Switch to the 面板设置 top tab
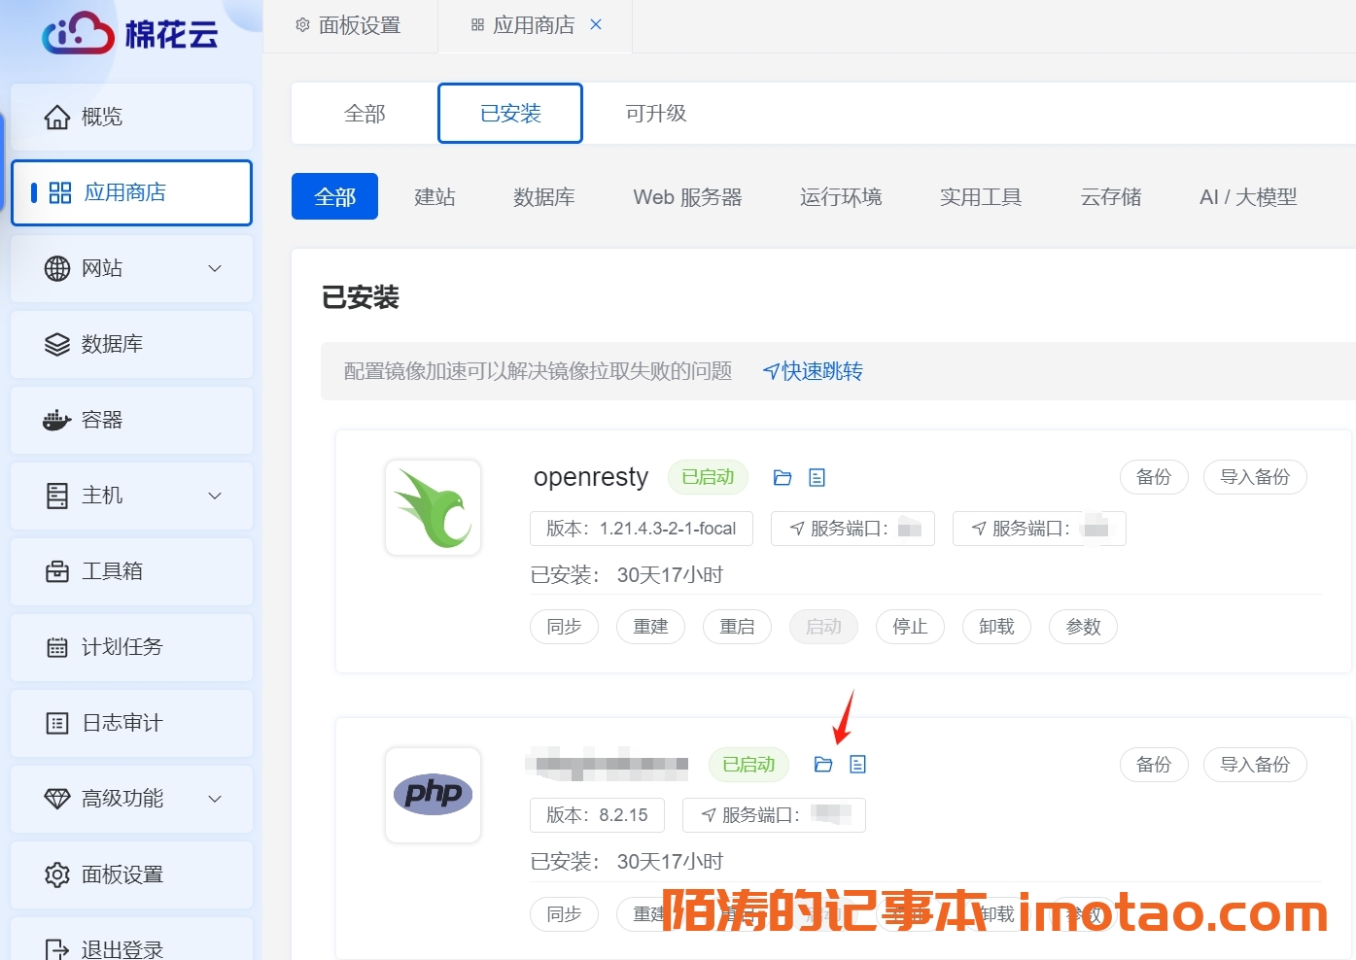The image size is (1356, 960). click(x=349, y=25)
